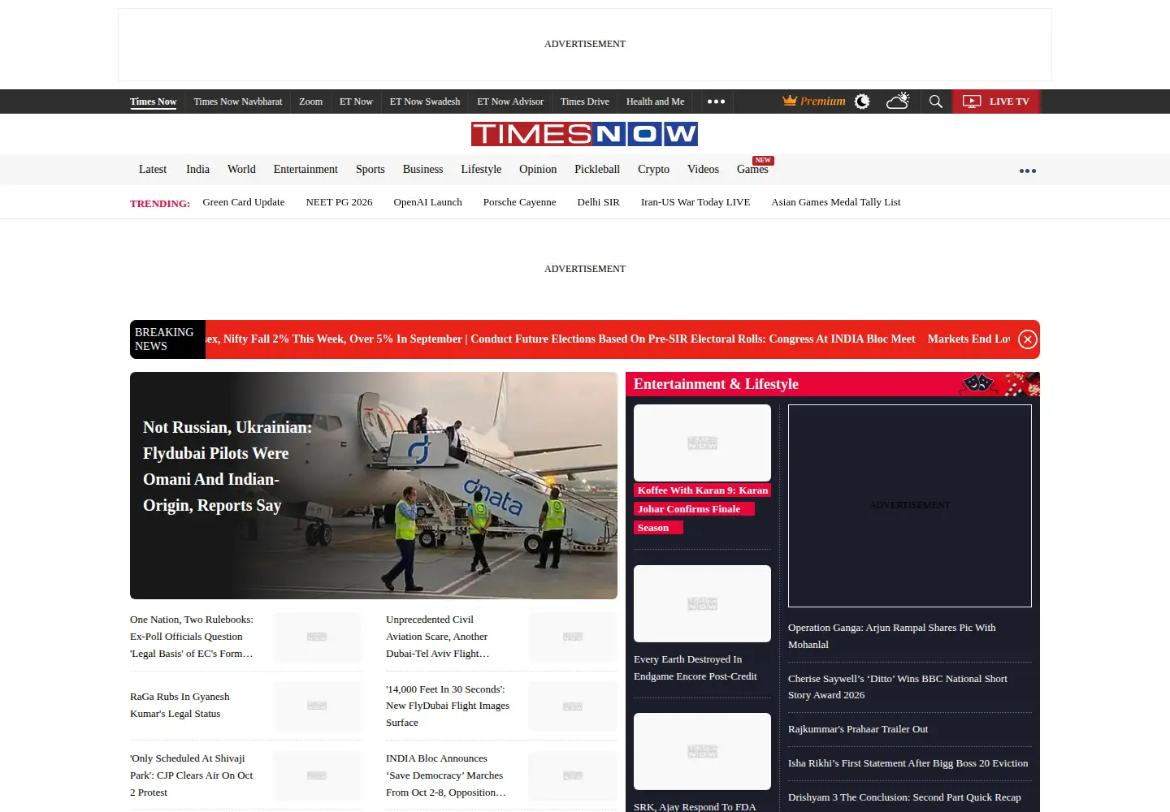This screenshot has width=1170, height=812.
Task: Click trending Asian Games Medal Tally List
Action: [x=836, y=202]
